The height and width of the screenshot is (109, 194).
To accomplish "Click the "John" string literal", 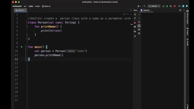I will pos(81,51).
